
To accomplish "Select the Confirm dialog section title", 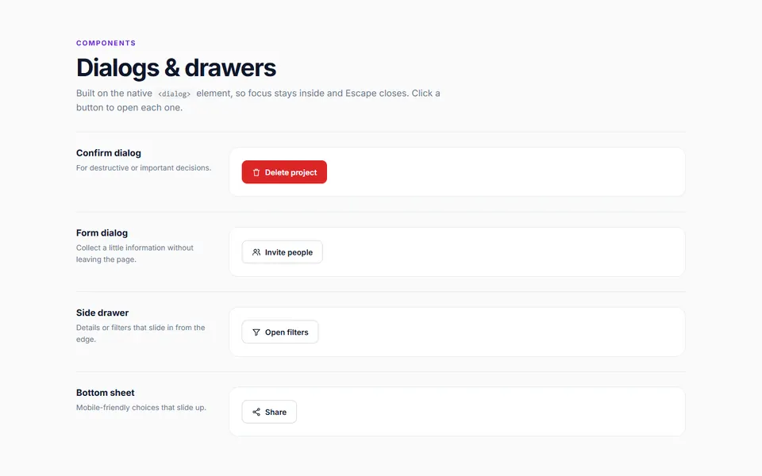I will (109, 153).
